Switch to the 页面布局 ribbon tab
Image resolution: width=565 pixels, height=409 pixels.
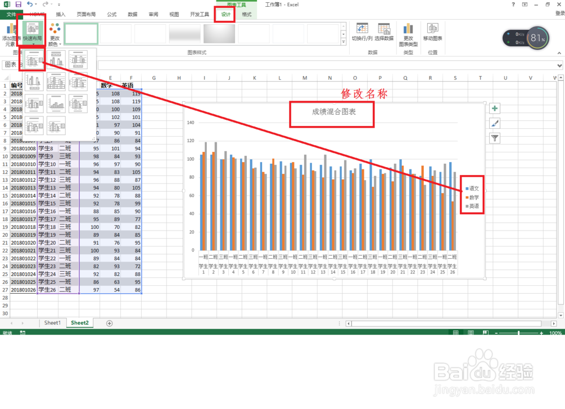(x=86, y=15)
